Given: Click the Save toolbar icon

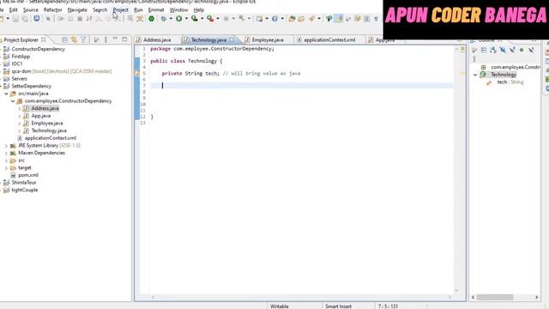Looking at the screenshot, I should tap(15, 19).
